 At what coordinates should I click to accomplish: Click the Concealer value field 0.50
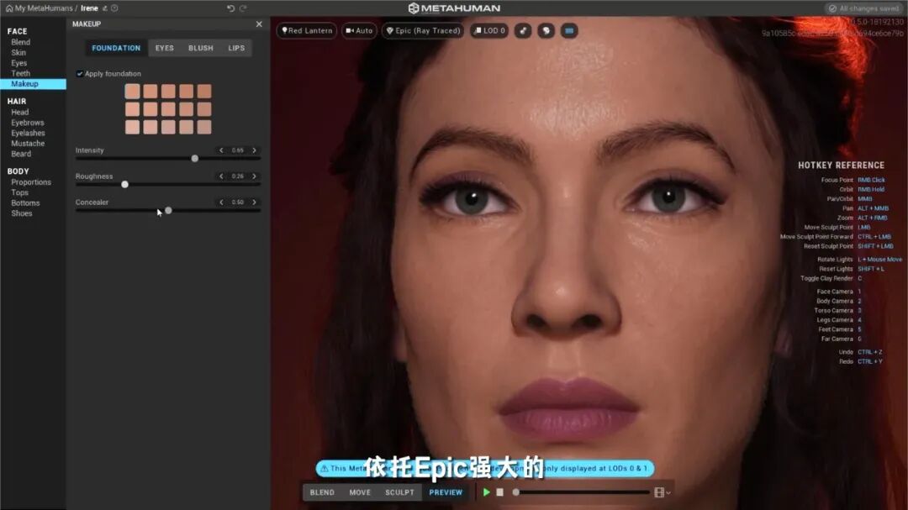click(x=237, y=202)
